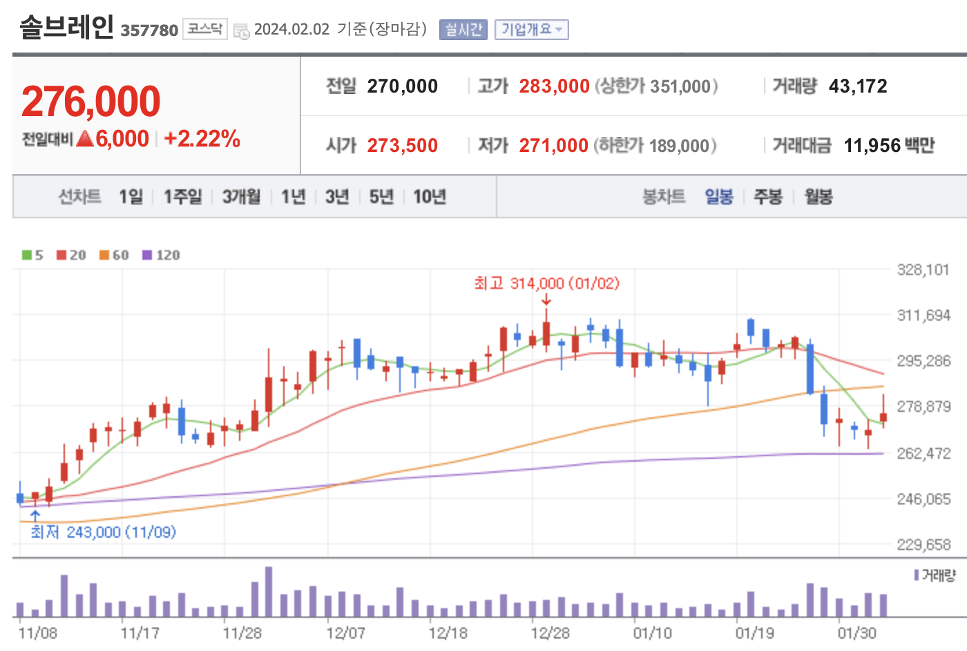Click the purple 120-day moving average swatch
Viewport: 967px width, 651px height.
pos(147,255)
